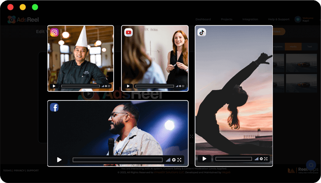Click the YouTube icon on meeting video
Image resolution: width=321 pixels, height=183 pixels.
coord(128,33)
